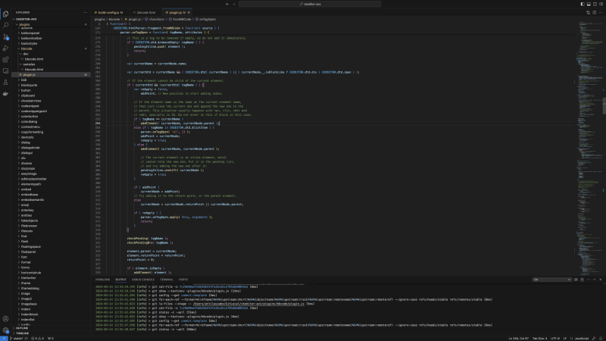Collapse the CKEDITOR-AVX root folder
606x341 pixels.
click(x=51, y=19)
